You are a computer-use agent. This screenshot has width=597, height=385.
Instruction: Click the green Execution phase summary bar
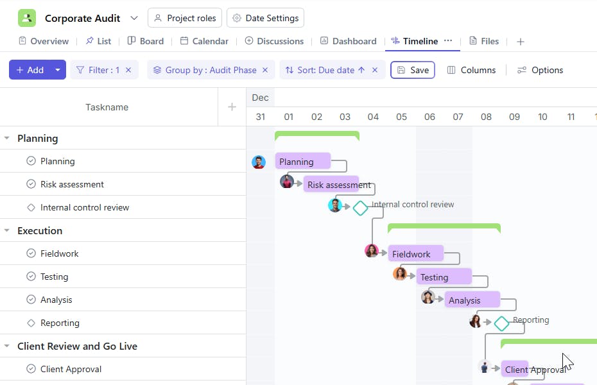tap(444, 227)
